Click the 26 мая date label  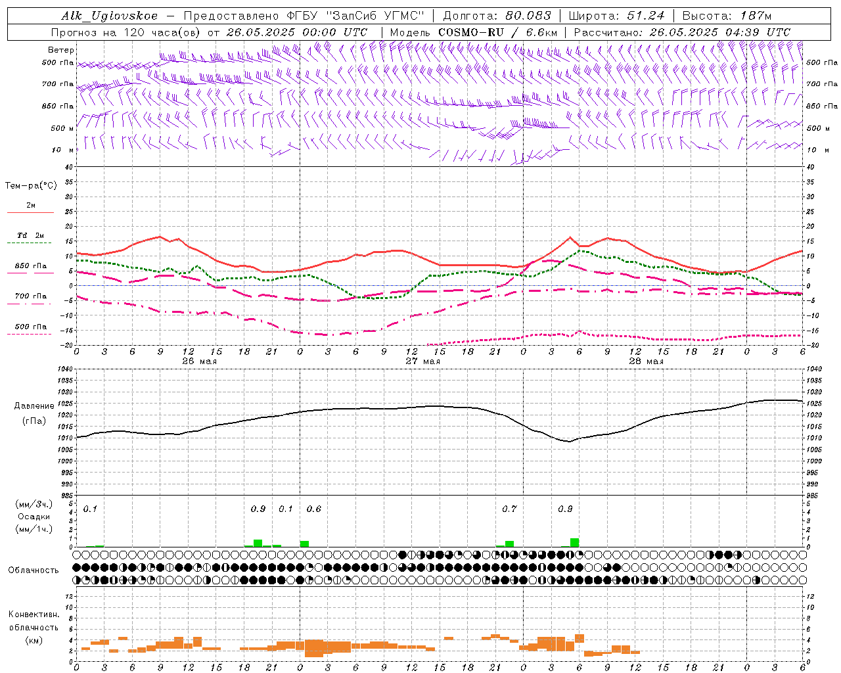pos(199,361)
